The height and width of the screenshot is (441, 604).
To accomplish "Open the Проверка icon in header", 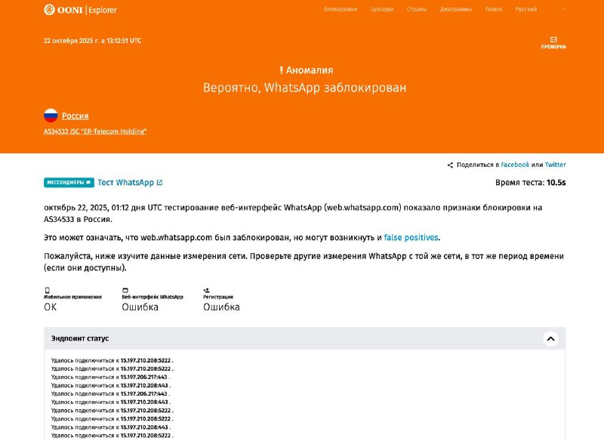I will click(553, 40).
